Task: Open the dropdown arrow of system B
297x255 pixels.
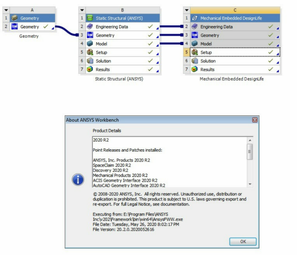Action: point(82,10)
